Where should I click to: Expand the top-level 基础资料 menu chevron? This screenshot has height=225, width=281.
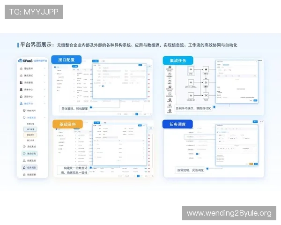pyautogui.click(x=44, y=68)
